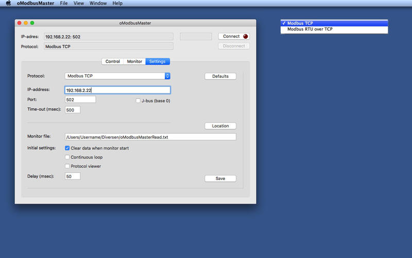
Task: Select the Settings tab
Action: point(158,61)
